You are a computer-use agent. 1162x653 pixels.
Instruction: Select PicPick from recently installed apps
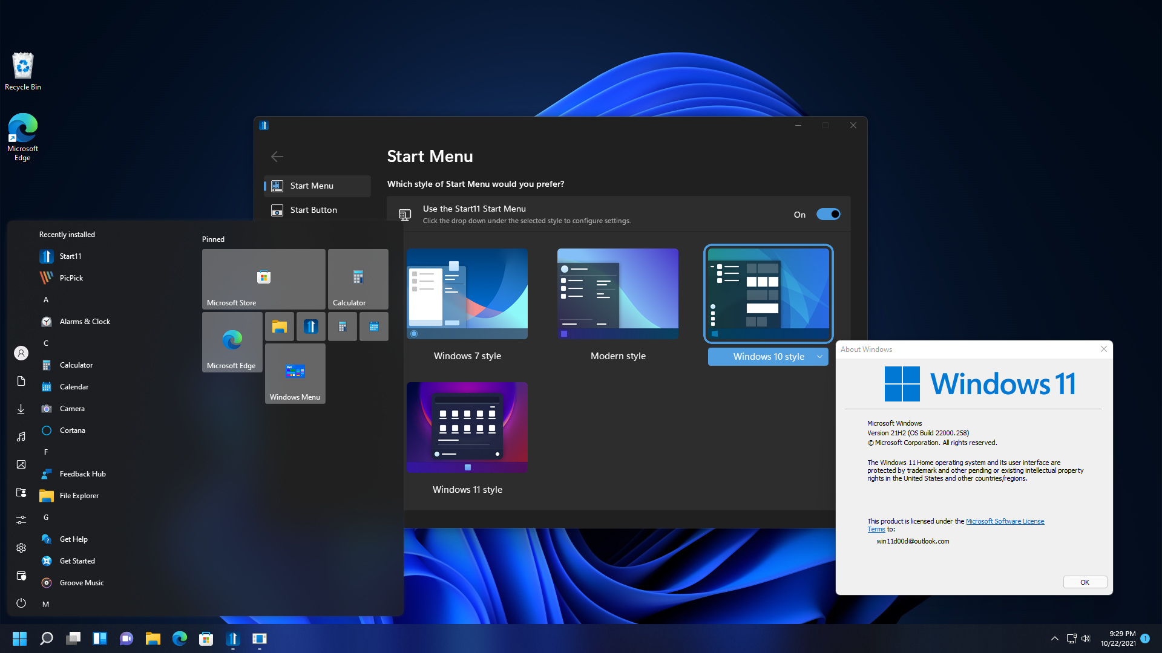point(71,278)
